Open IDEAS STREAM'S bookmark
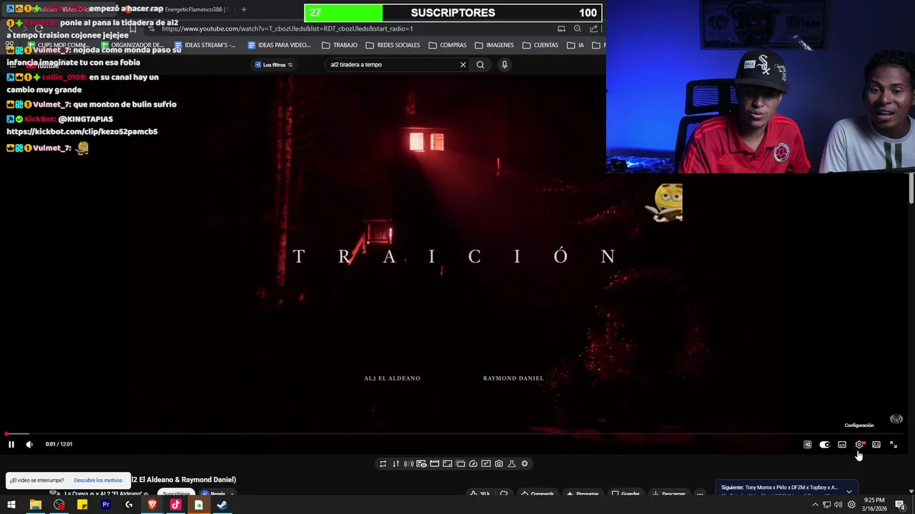 204,45
